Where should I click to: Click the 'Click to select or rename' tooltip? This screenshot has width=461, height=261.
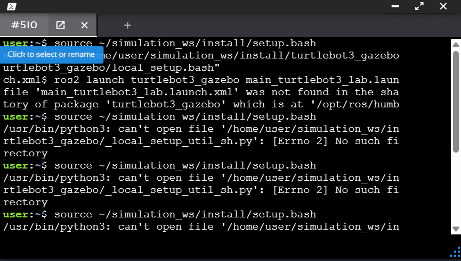point(51,54)
